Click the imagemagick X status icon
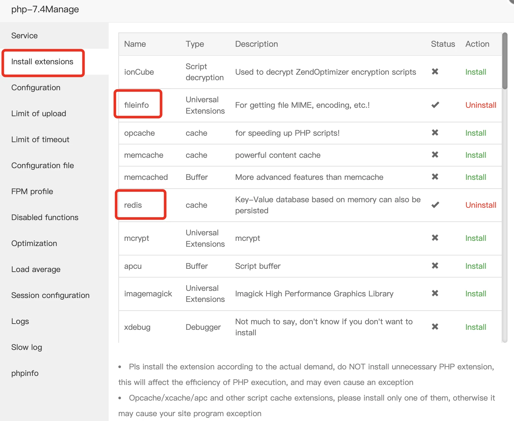This screenshot has height=421, width=514. pyautogui.click(x=435, y=293)
